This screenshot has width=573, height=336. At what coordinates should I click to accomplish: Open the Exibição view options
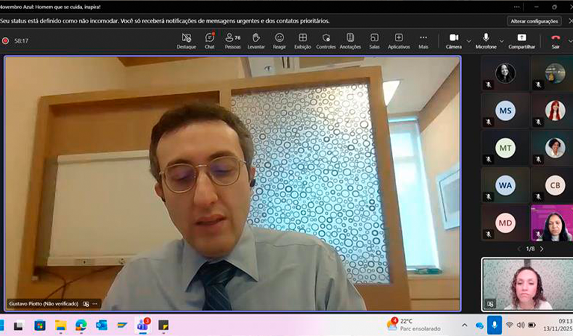pos(303,41)
